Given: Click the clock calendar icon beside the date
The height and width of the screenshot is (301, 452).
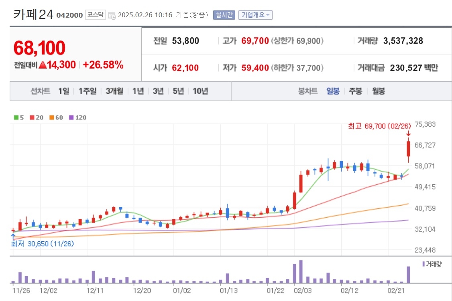Looking at the screenshot, I should point(112,16).
